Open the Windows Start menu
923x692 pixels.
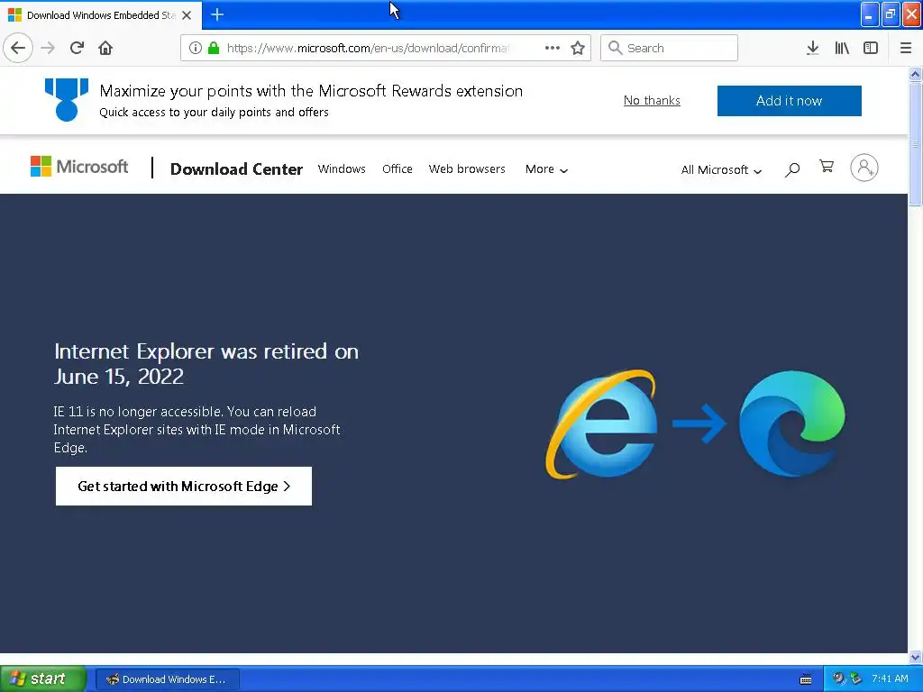point(43,678)
